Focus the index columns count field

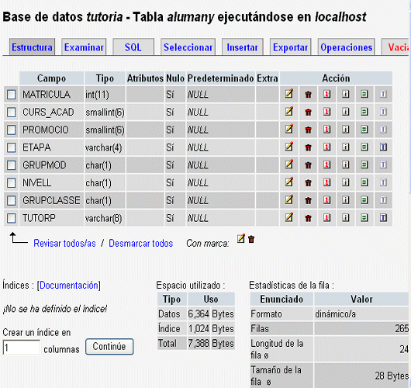click(22, 348)
